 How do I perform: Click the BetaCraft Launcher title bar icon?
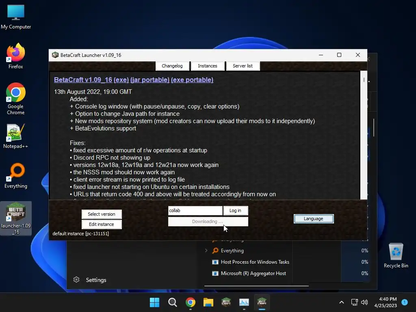tap(55, 55)
